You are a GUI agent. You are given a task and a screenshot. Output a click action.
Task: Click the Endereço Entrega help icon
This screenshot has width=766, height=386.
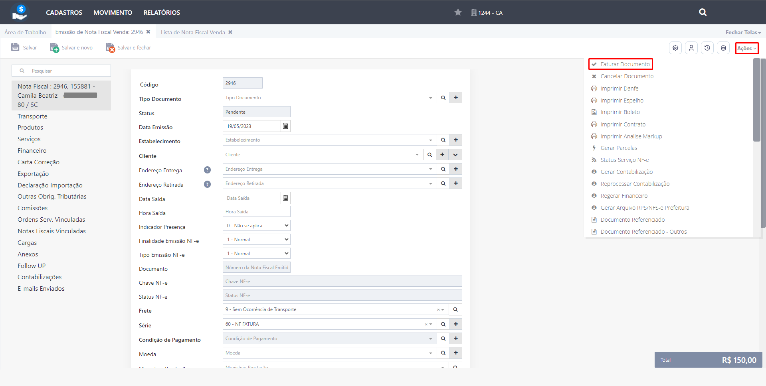click(x=207, y=170)
